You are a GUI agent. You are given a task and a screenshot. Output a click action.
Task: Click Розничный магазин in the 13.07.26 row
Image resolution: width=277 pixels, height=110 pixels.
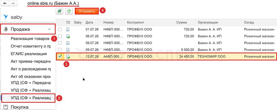pos(259,57)
